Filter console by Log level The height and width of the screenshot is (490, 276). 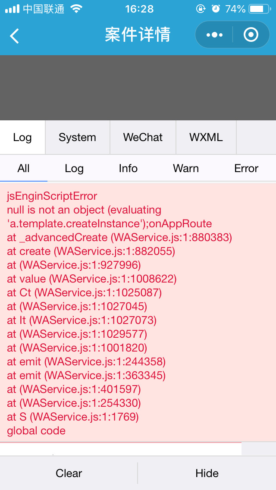tap(74, 168)
